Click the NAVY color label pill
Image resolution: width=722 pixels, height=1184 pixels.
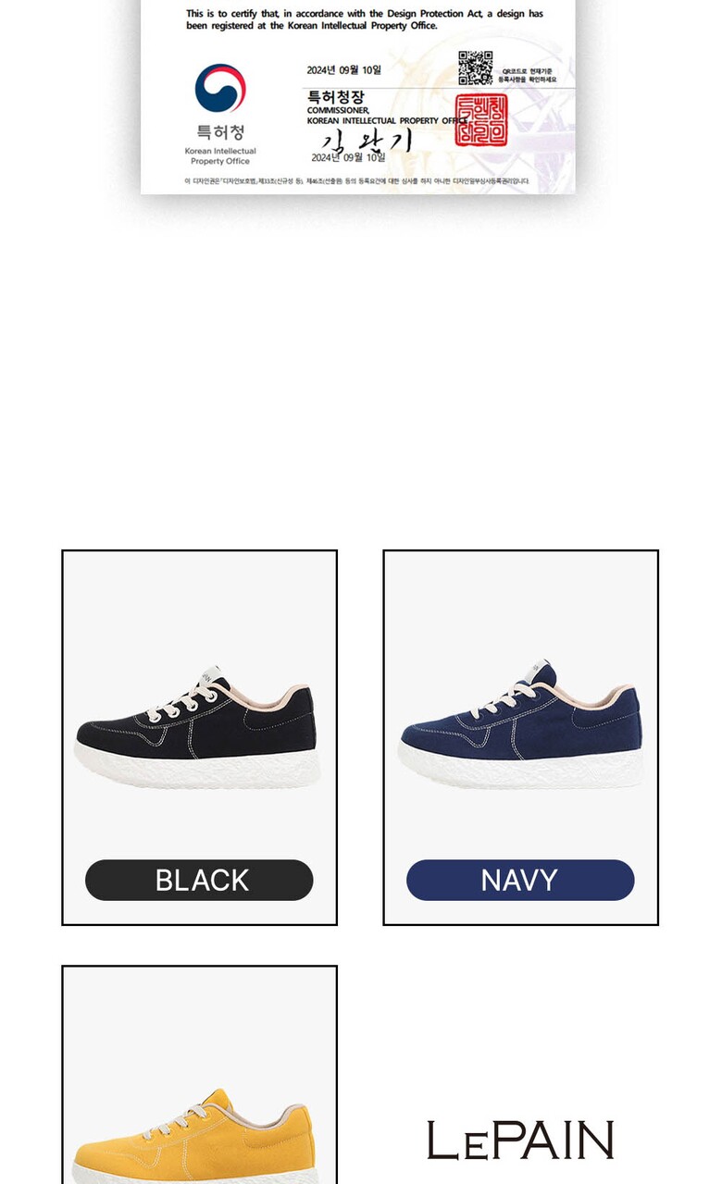[520, 880]
